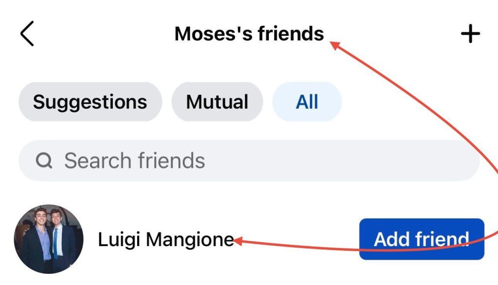Tap the plus icon in the header
Viewport: 498px width, 285px height.
470,34
